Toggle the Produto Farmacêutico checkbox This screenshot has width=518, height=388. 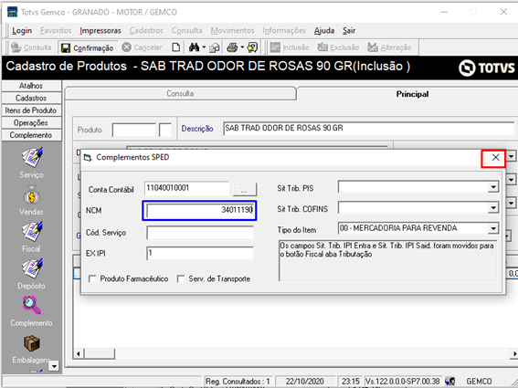92,279
